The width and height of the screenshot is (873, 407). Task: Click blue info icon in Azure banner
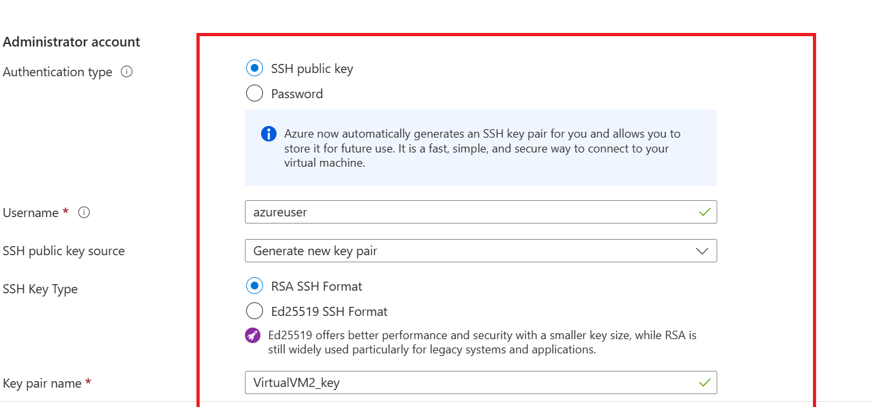click(268, 134)
